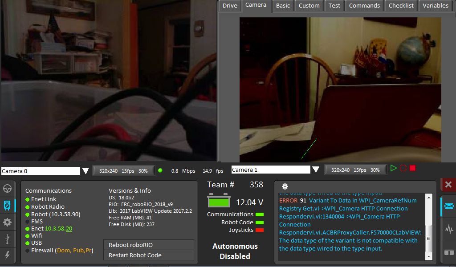Click the gear icon above message log
Image resolution: width=456 pixels, height=267 pixels.
(x=285, y=186)
